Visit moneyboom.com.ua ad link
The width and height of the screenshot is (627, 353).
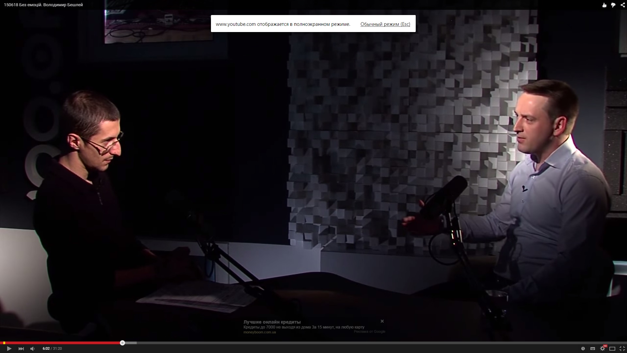(260, 332)
